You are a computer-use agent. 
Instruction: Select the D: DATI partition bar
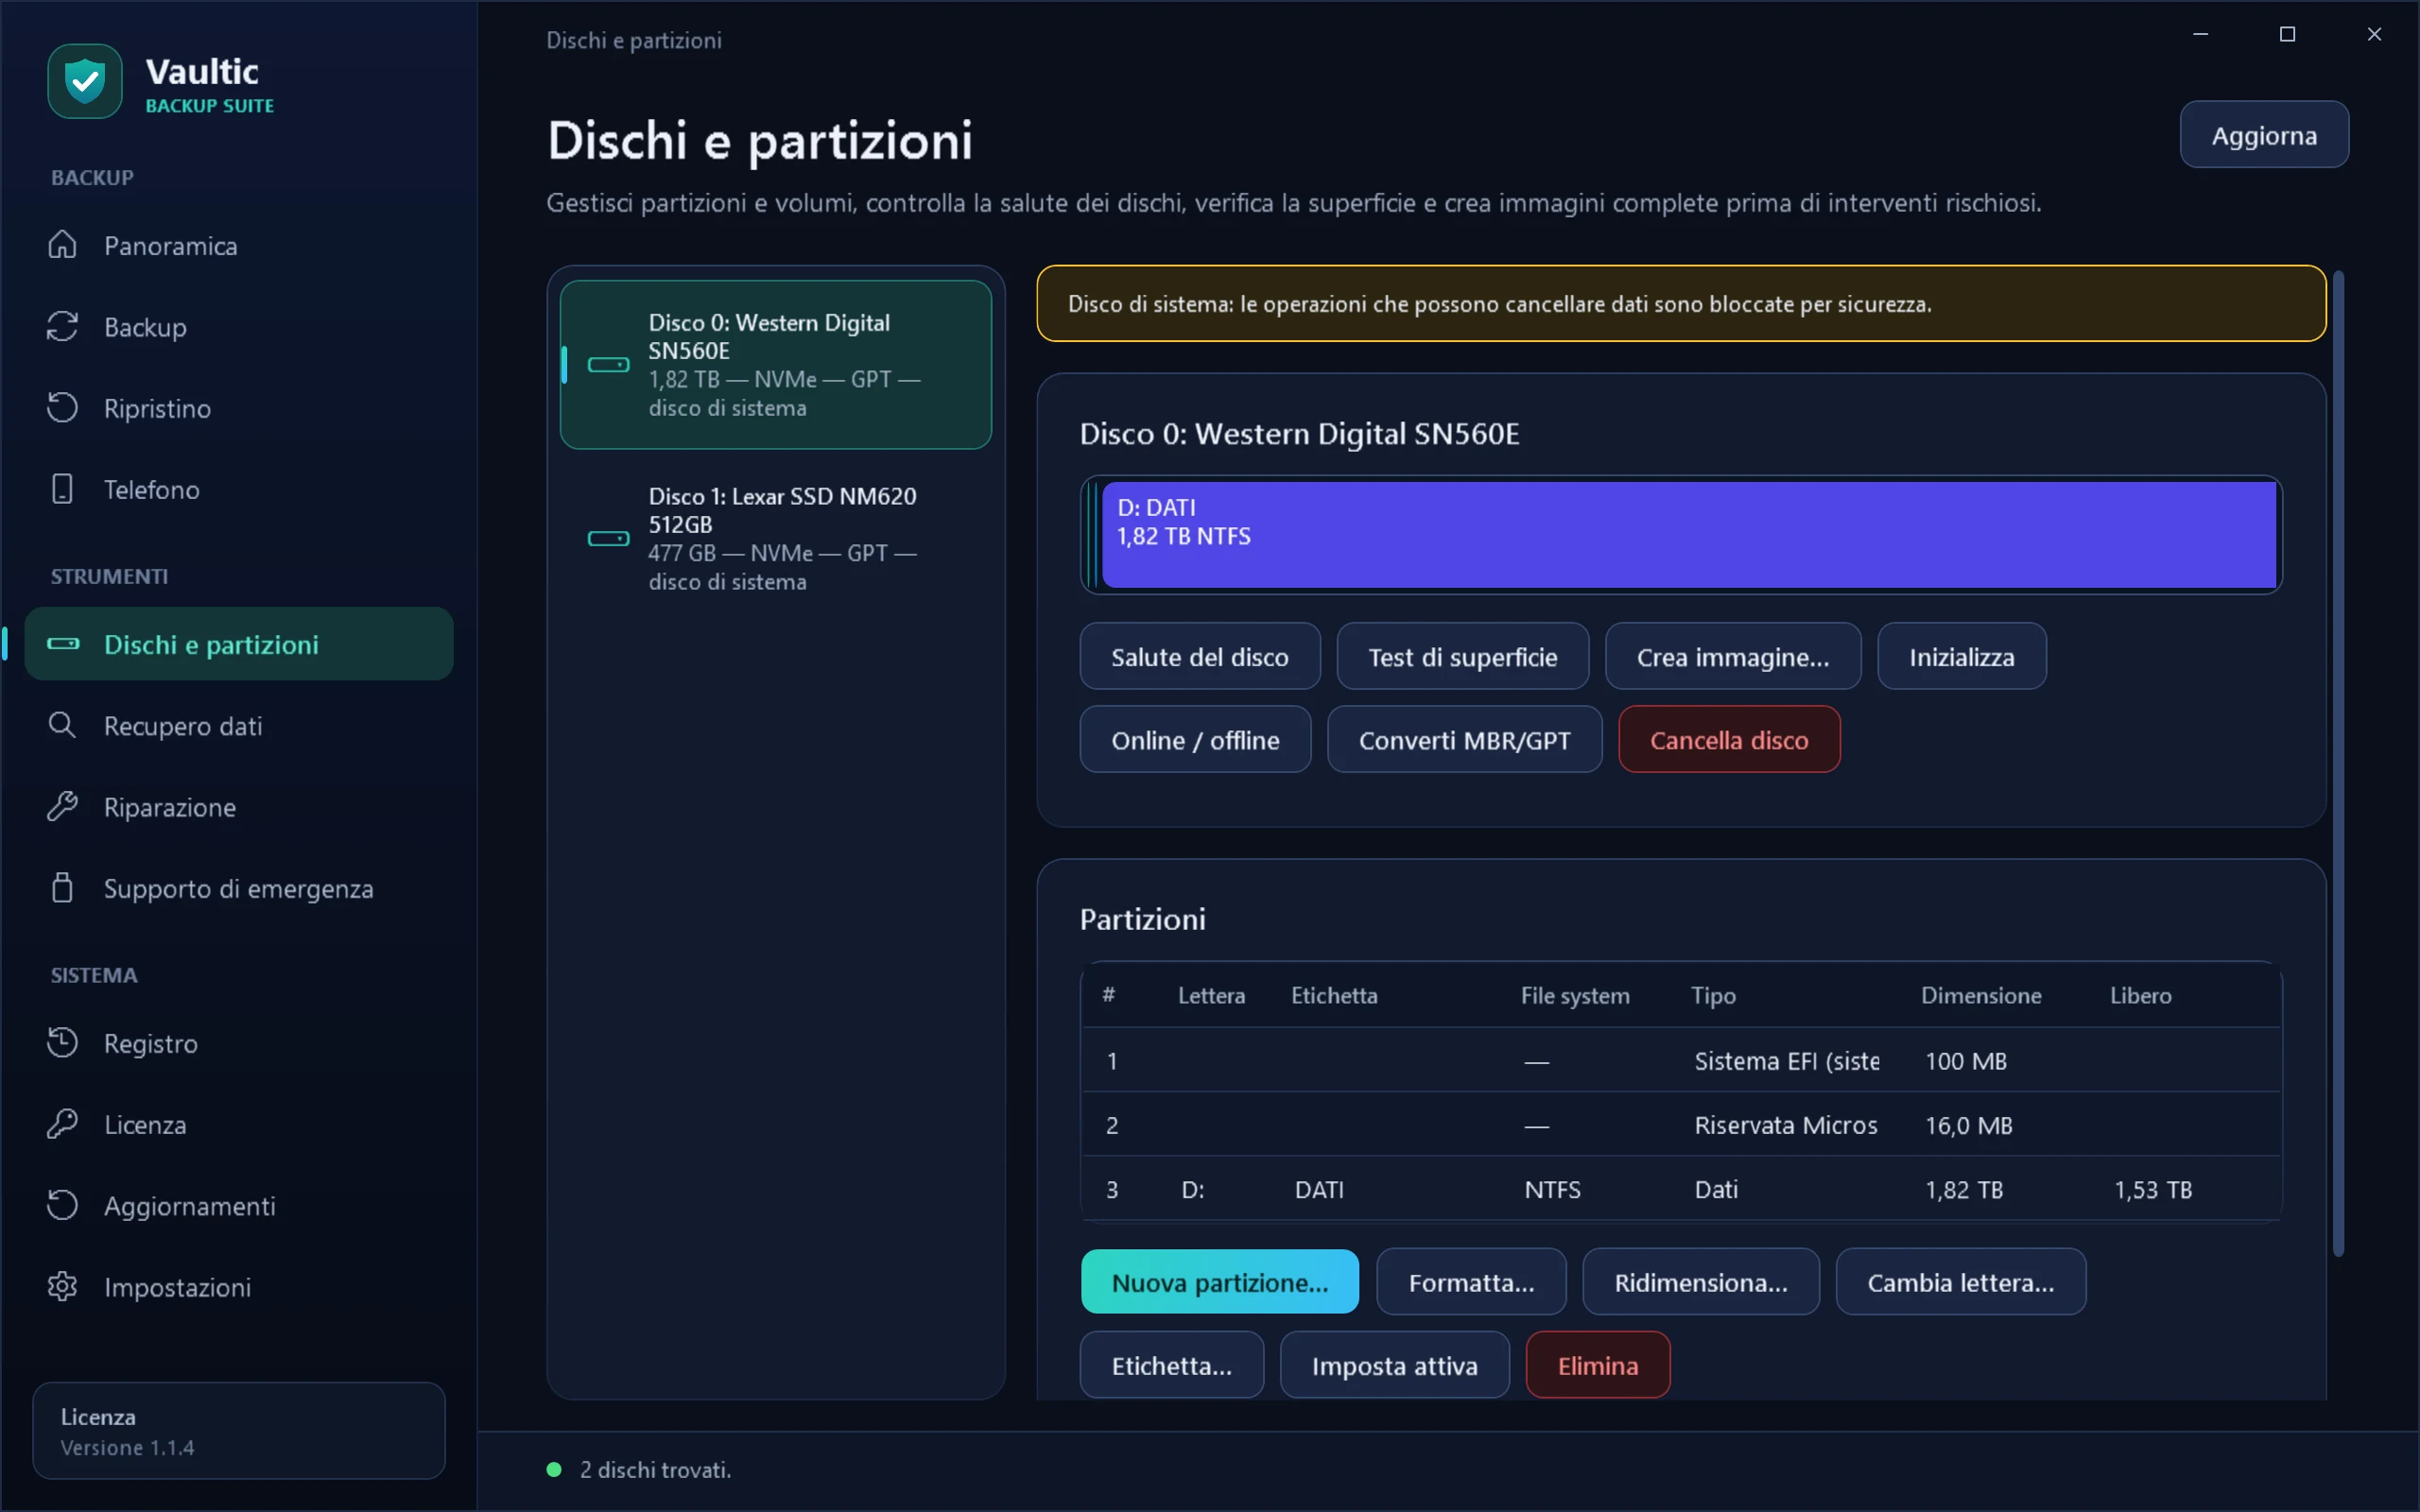pyautogui.click(x=1688, y=534)
